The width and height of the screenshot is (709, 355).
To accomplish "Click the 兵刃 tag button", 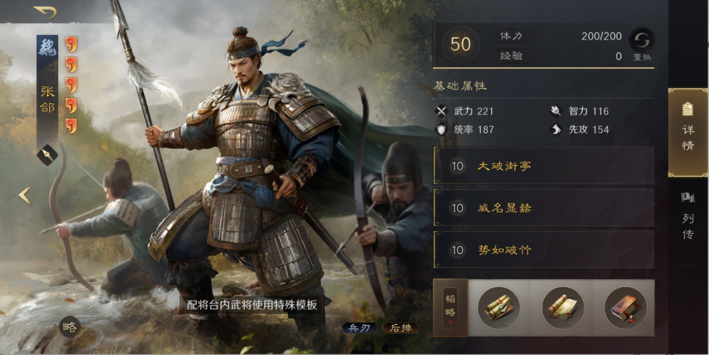I will 360,328.
